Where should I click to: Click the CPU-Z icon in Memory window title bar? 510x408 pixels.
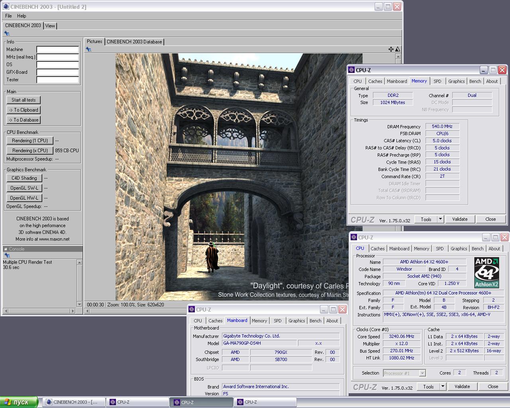(x=351, y=70)
